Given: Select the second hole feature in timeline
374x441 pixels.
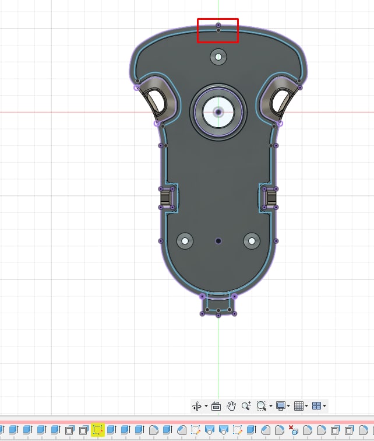Looking at the screenshot, I should (x=224, y=430).
